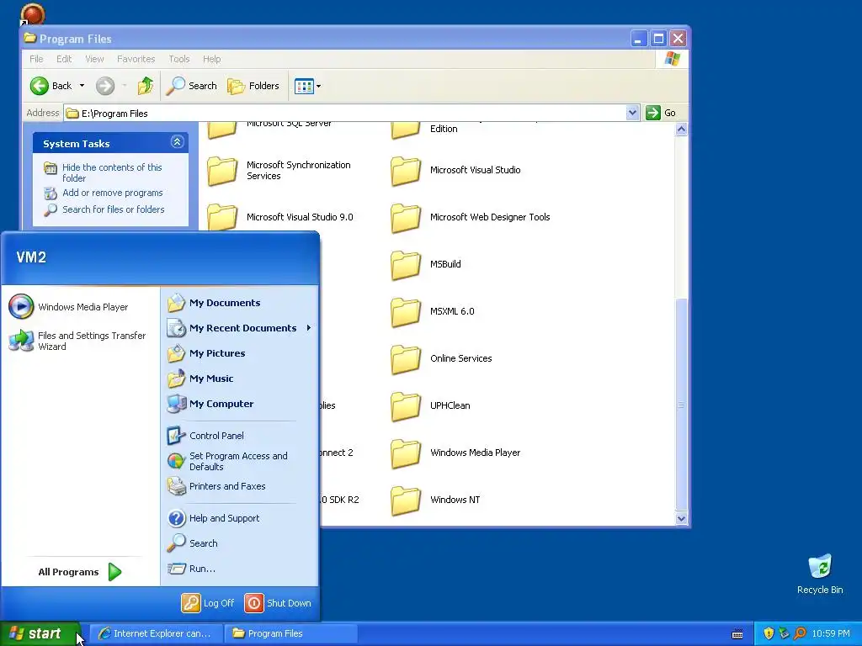This screenshot has width=862, height=646.
Task: Click Search for files or folders link
Action: coord(114,209)
